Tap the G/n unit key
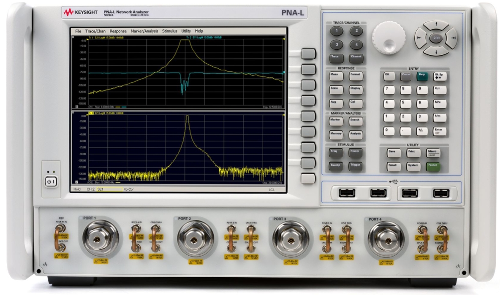Image resolution: width=500 pixels, height=295 pixels. [440, 90]
